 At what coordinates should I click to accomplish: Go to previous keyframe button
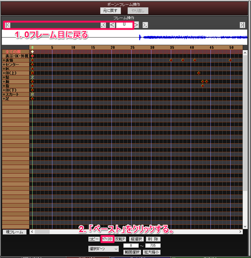(103, 25)
